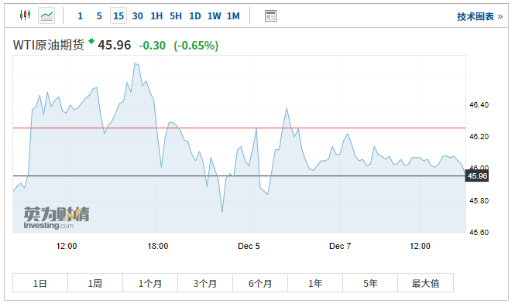
Task: Show the 1日 time range
Action: (40, 283)
